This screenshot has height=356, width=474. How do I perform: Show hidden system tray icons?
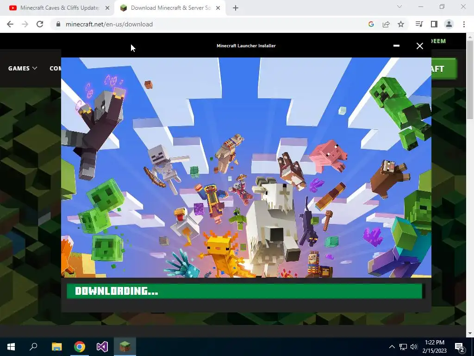click(392, 347)
